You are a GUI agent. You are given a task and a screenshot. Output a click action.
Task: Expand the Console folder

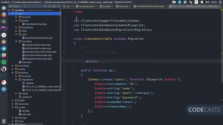tap(16, 17)
